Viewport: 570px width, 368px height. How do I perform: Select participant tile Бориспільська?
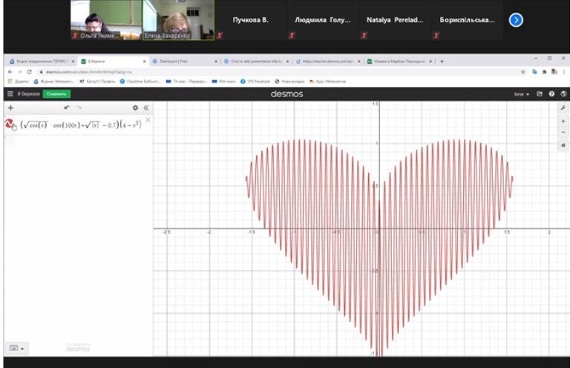click(468, 19)
